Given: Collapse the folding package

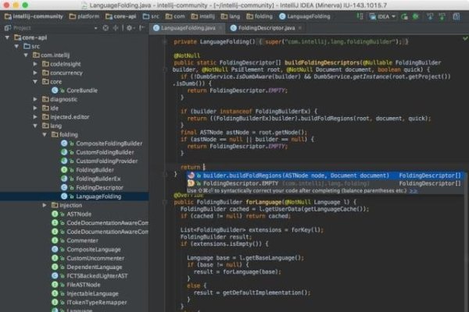Looking at the screenshot, I should coord(45,135).
